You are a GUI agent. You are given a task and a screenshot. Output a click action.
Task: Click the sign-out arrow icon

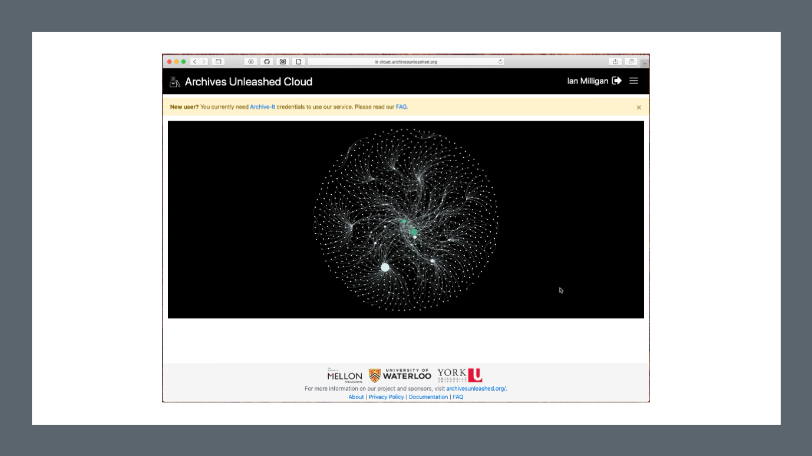(x=617, y=81)
